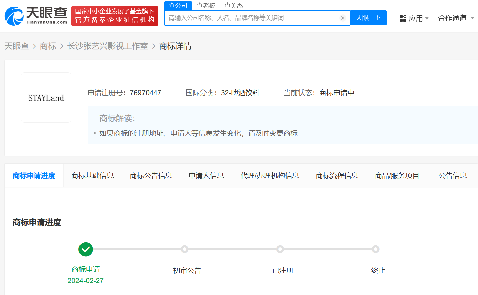This screenshot has width=478, height=295.
Task: Select the 代理/办理机构信息 tab
Action: [270, 176]
